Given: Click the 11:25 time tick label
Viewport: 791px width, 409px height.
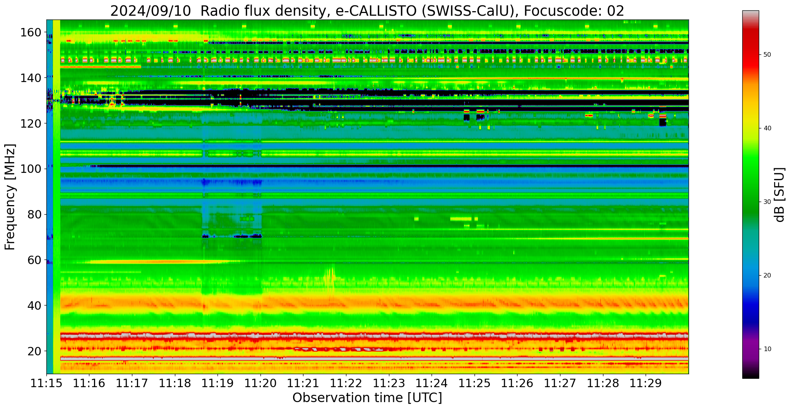Looking at the screenshot, I should click(x=475, y=383).
